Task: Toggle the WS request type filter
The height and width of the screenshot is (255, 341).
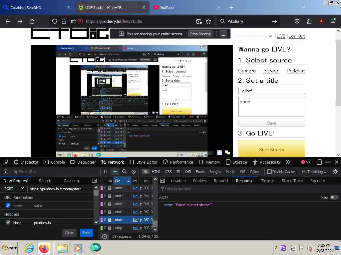Action: [x=242, y=172]
